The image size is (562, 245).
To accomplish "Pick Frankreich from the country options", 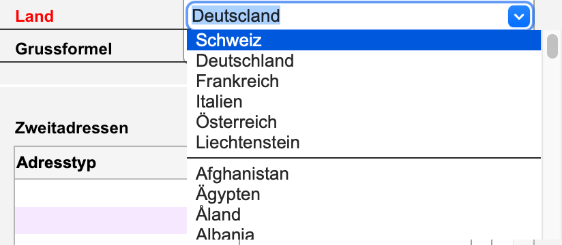I will 364,81.
